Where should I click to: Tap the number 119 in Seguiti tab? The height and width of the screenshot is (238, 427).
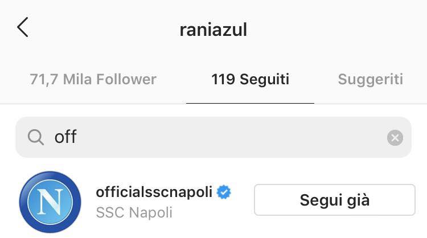pos(223,80)
